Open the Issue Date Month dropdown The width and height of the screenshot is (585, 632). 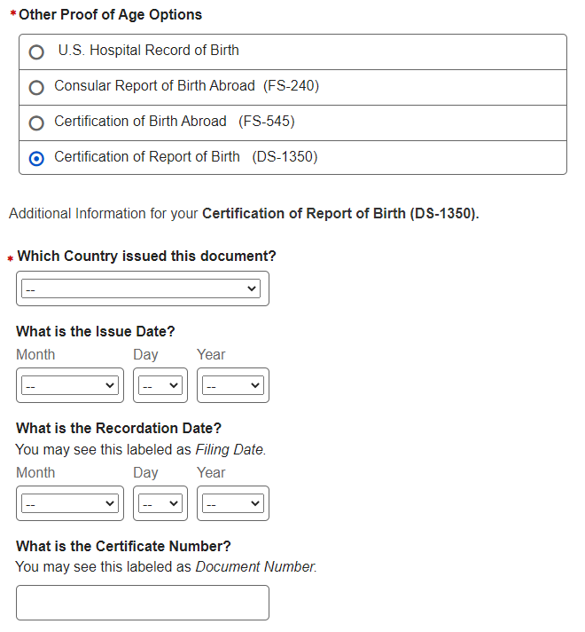tap(70, 385)
